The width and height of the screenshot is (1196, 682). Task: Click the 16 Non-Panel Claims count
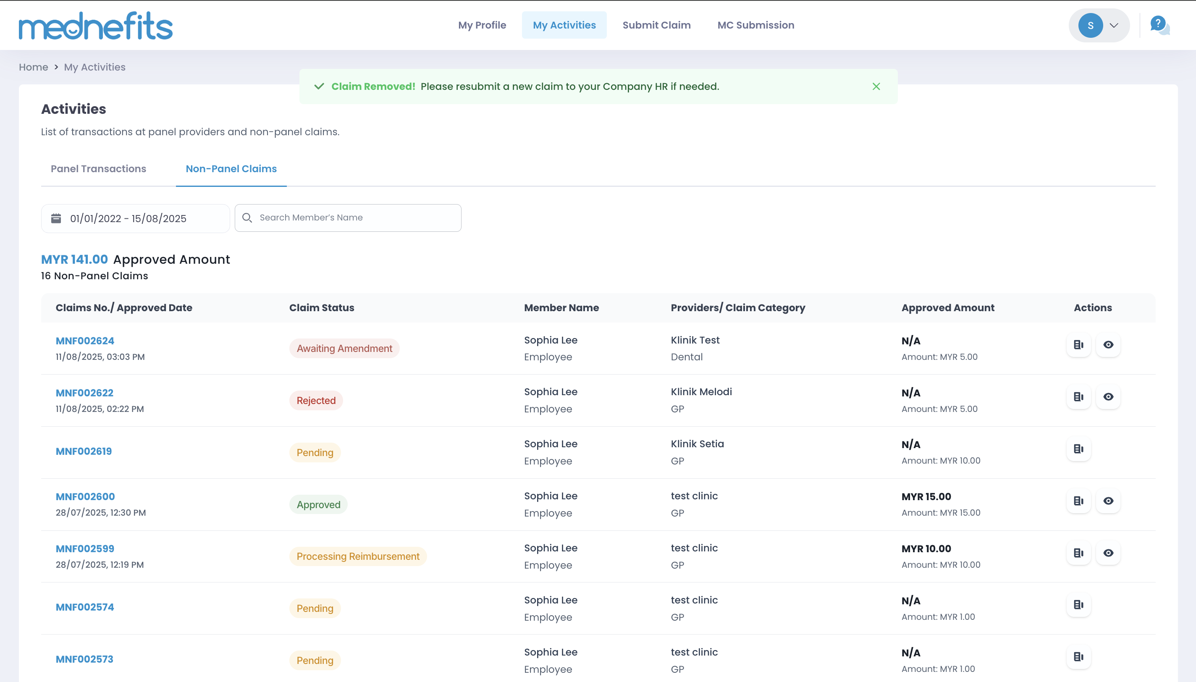point(94,276)
